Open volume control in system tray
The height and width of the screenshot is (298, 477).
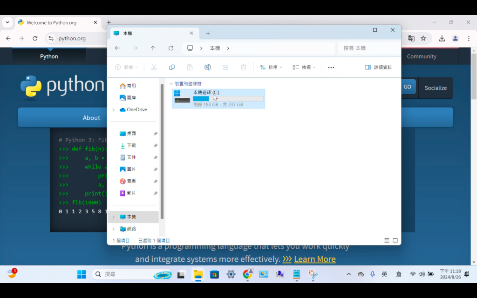(421, 274)
